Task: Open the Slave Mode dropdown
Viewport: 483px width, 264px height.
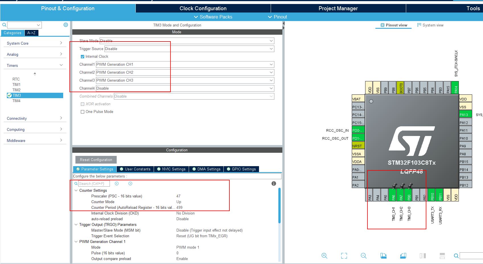Action: 187,41
